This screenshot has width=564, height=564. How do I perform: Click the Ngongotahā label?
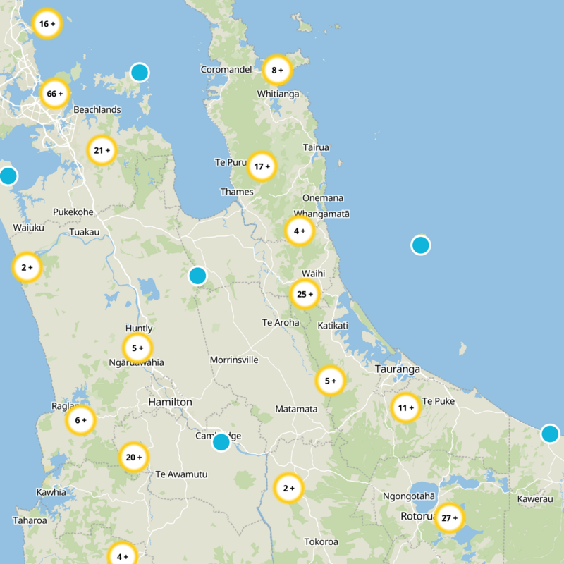click(x=409, y=496)
